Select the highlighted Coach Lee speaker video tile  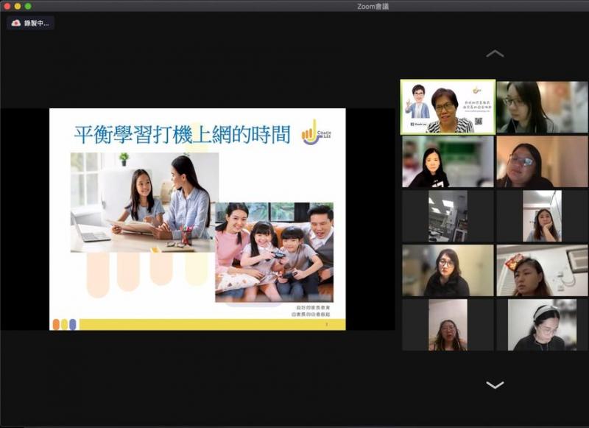pos(448,107)
